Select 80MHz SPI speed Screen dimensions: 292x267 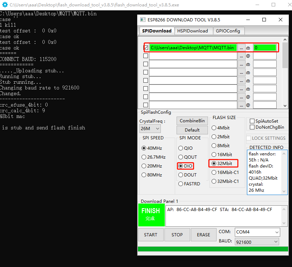[x=152, y=175]
